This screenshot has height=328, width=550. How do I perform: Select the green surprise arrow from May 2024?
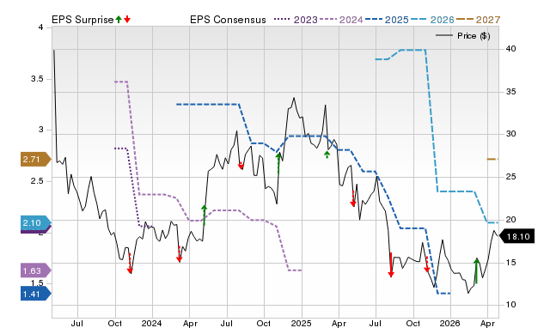205,216
